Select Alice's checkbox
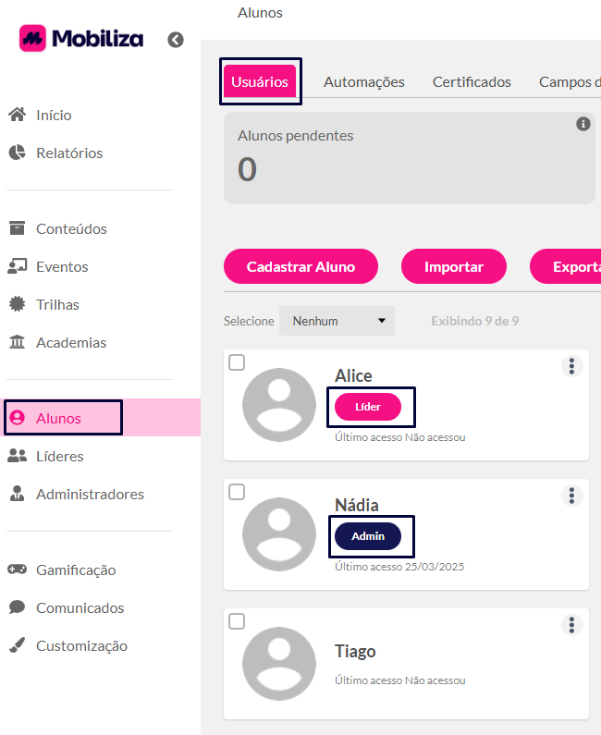Image resolution: width=601 pixels, height=735 pixels. (237, 362)
